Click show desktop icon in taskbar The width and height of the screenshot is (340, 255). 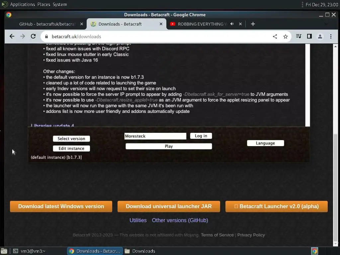point(4,251)
